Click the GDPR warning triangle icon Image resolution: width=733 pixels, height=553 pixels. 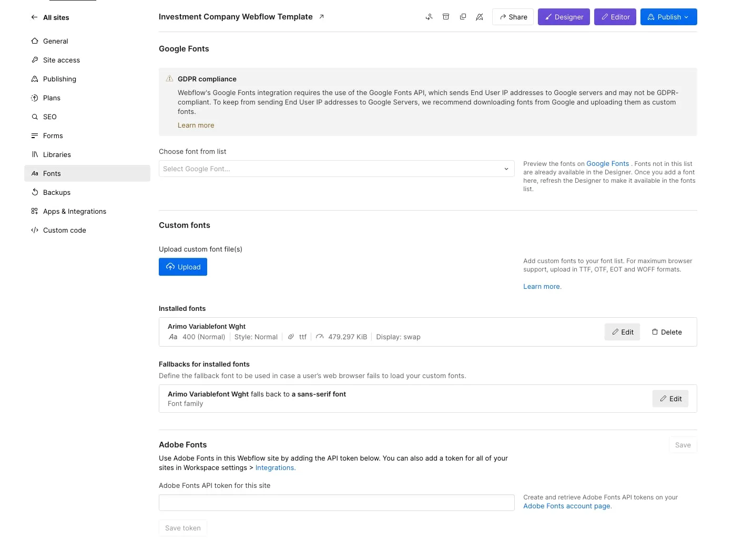[x=169, y=79]
